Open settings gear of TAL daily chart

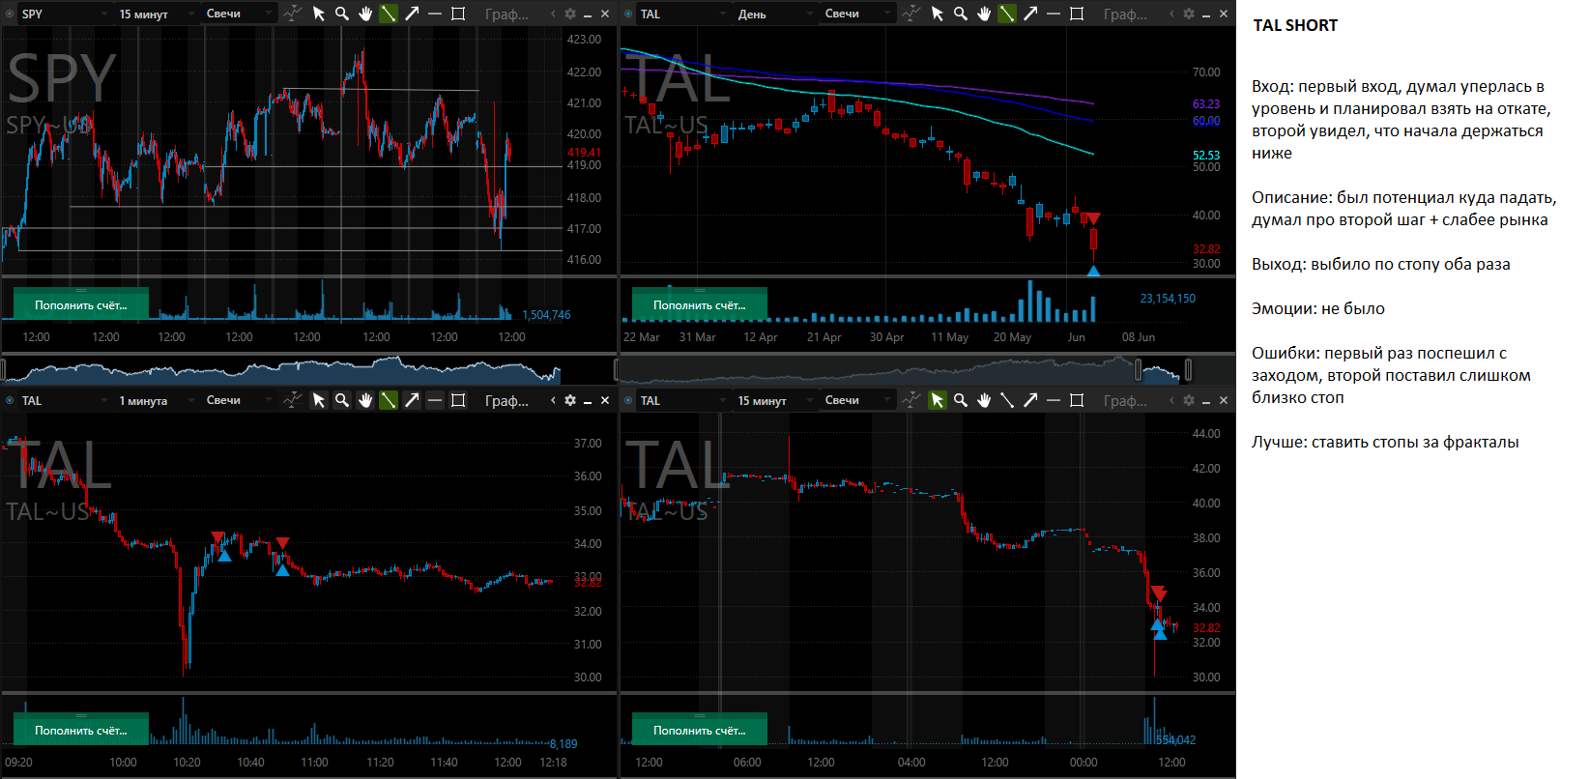click(1189, 14)
